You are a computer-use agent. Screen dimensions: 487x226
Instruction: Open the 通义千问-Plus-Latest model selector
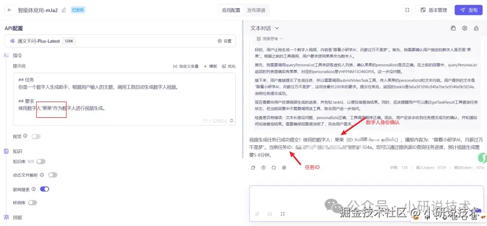point(120,41)
